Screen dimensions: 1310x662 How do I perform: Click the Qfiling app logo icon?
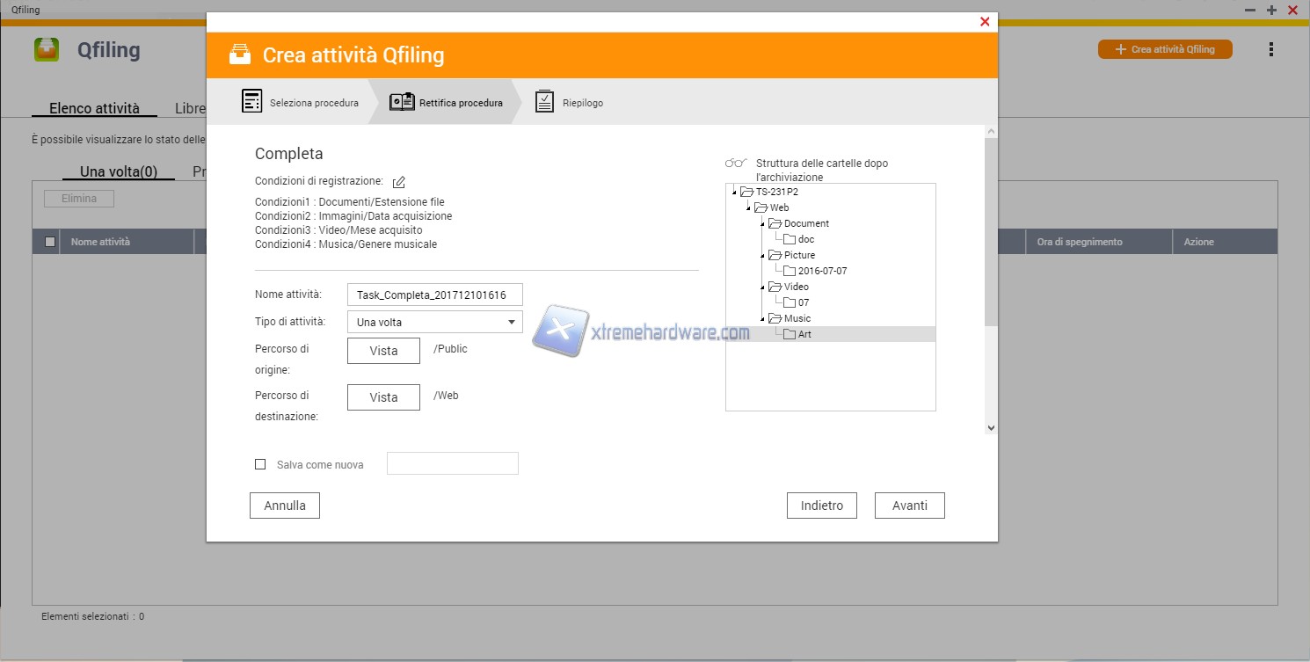pos(47,49)
